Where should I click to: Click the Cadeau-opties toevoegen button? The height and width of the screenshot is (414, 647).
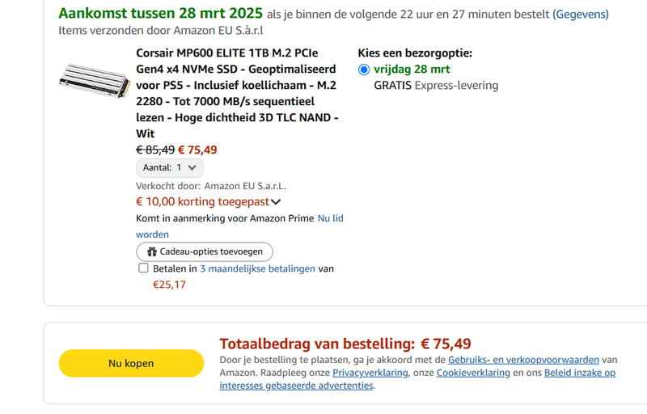click(205, 251)
